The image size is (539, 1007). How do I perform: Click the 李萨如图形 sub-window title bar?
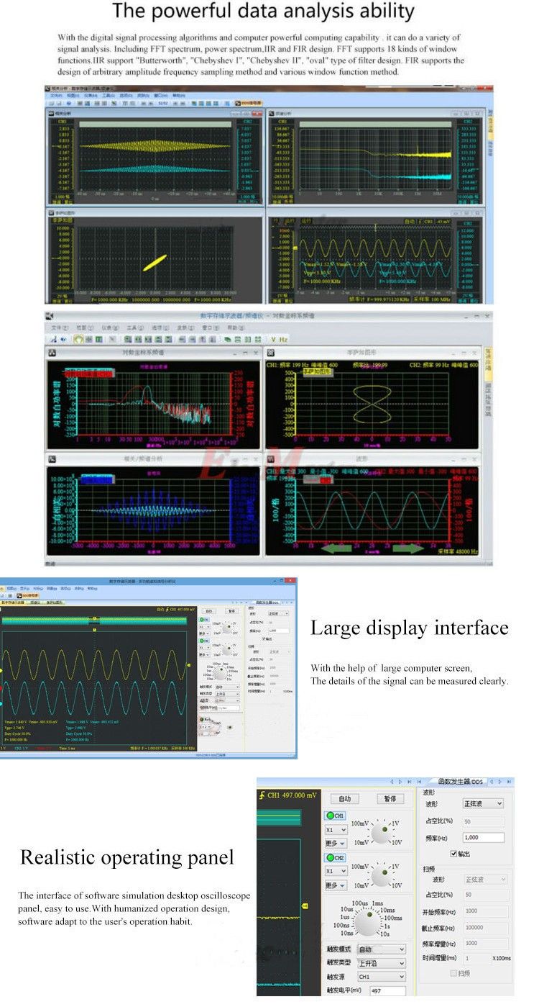pyautogui.click(x=373, y=353)
